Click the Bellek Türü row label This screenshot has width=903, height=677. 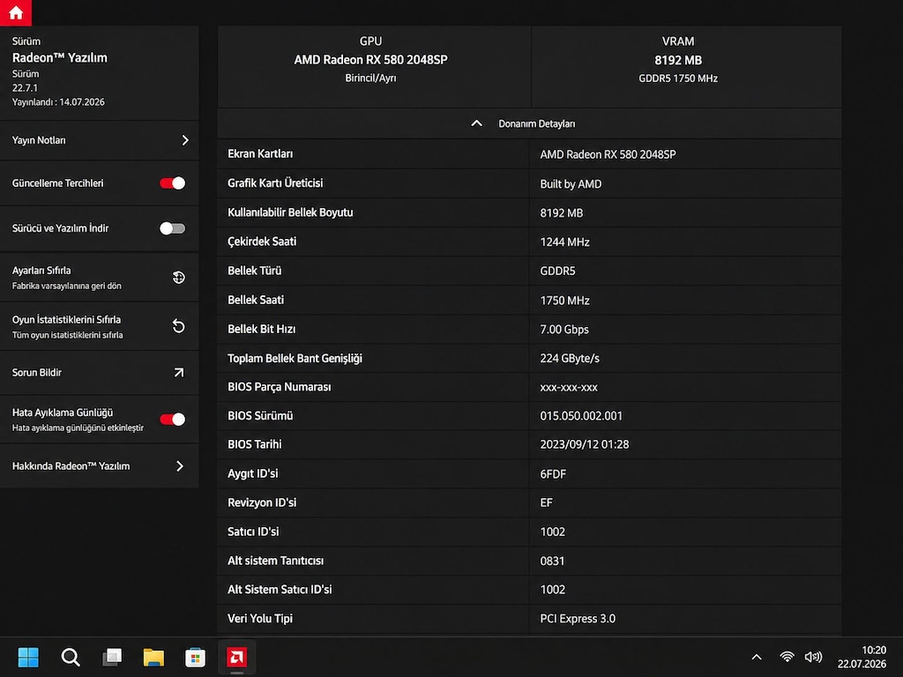[x=255, y=271]
